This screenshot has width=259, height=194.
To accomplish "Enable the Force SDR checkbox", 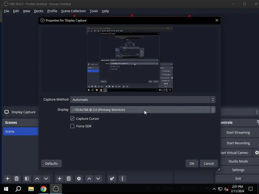I will [x=72, y=126].
